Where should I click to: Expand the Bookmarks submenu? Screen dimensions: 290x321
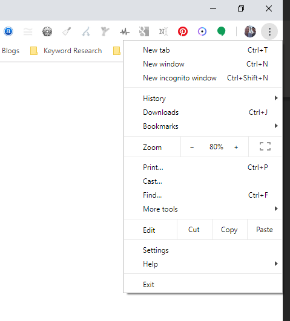coord(203,126)
